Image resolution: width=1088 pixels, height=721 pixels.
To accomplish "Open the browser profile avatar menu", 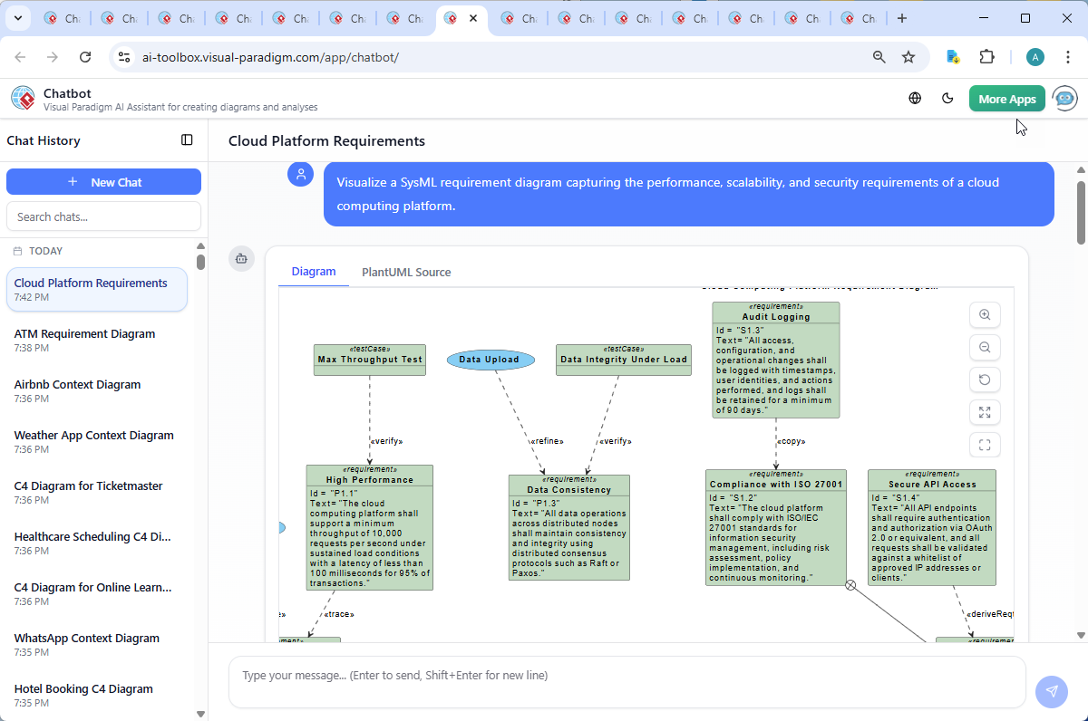I will tap(1035, 56).
